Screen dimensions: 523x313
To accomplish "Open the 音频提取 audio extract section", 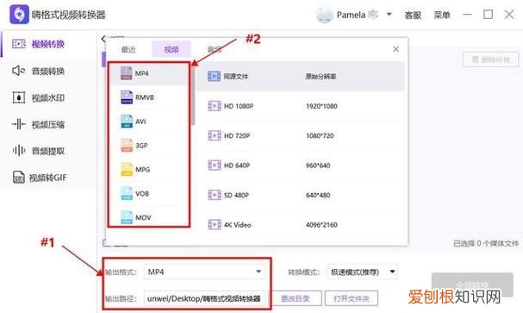I will coord(38,151).
